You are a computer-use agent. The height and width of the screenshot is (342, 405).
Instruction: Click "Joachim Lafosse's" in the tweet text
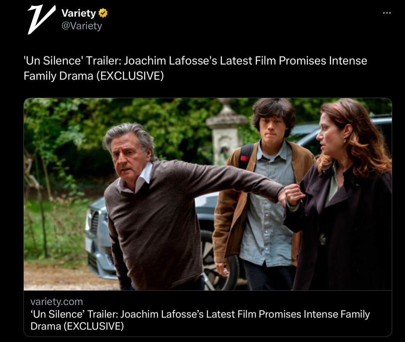170,61
